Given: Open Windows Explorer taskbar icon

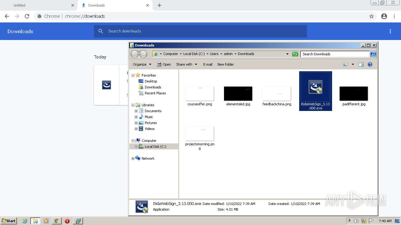Looking at the screenshot, I should tap(35, 221).
